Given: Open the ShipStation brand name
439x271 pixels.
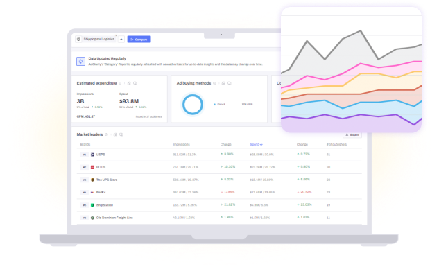Looking at the screenshot, I should (105, 205).
